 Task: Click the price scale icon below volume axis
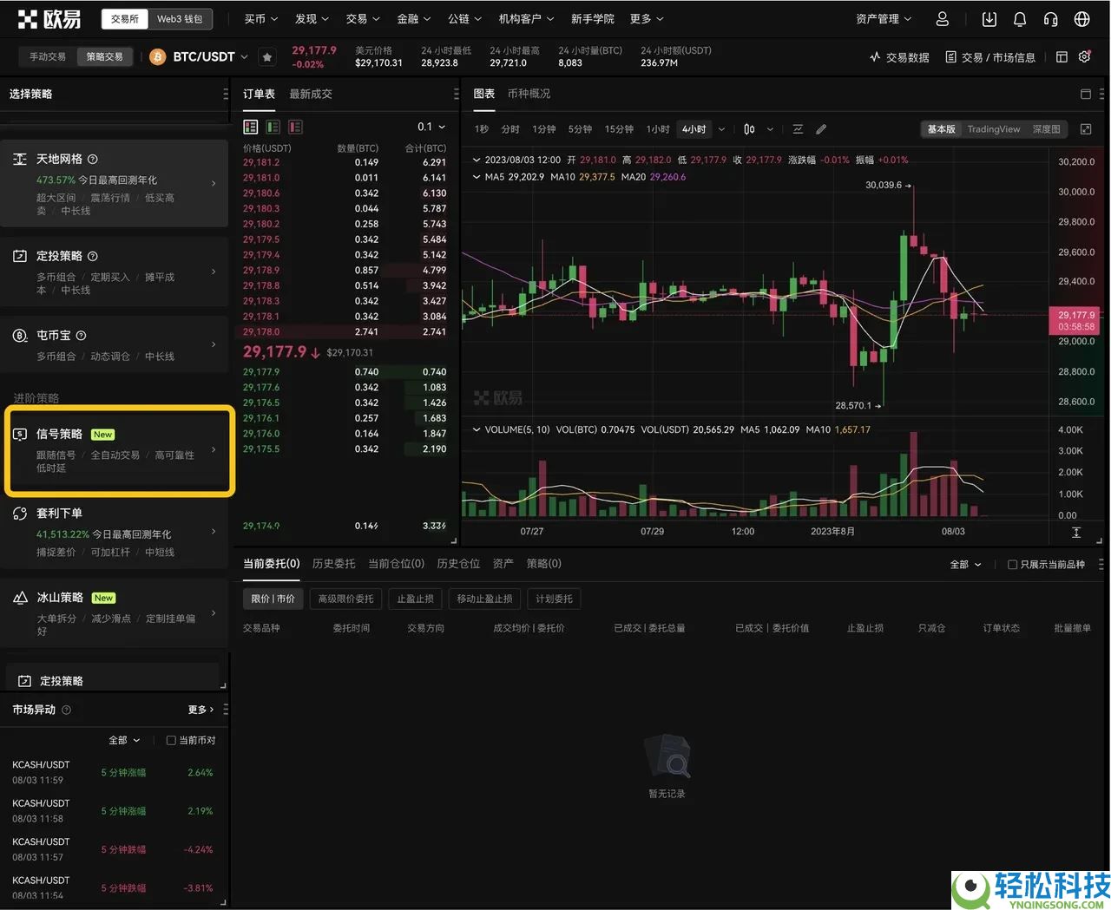click(1076, 532)
